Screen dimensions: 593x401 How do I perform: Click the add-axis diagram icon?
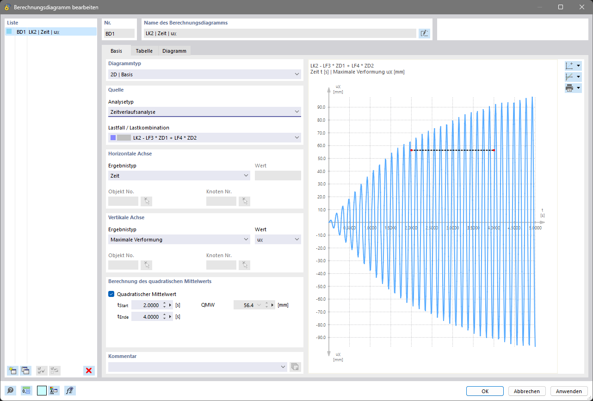pyautogui.click(x=570, y=66)
